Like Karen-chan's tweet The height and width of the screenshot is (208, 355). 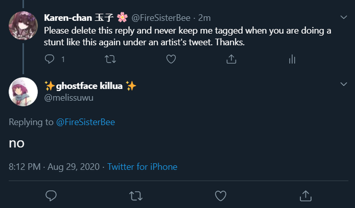[171, 59]
